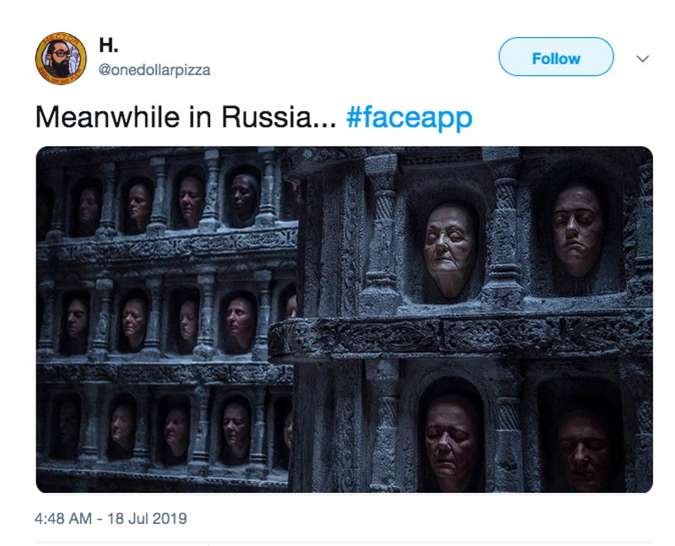675x546 pixels.
Task: Click the "Meanwhile in Russia..." tweet text
Action: tap(186, 117)
